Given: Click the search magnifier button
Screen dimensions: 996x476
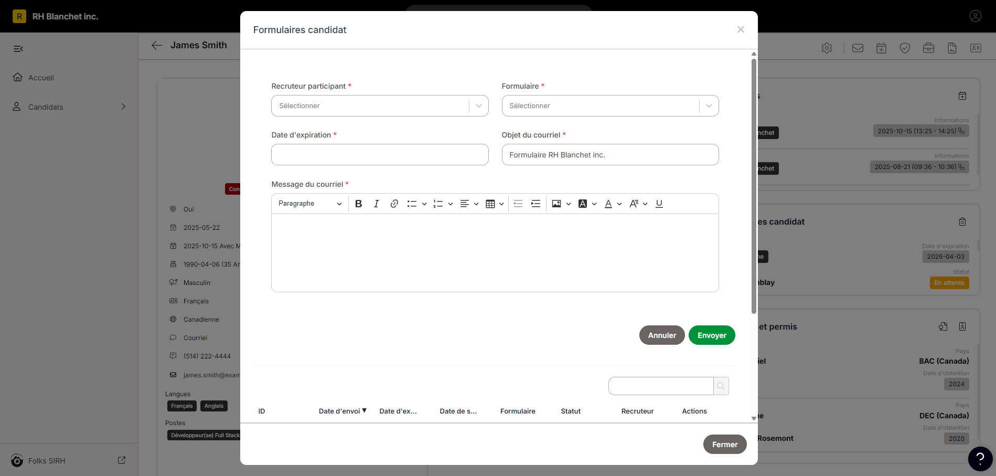Looking at the screenshot, I should point(721,386).
